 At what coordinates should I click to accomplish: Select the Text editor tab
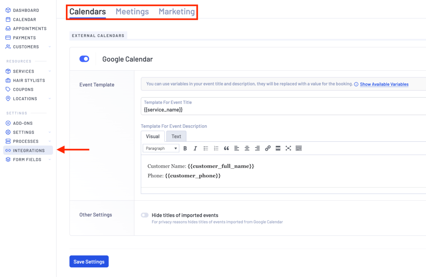click(x=176, y=136)
